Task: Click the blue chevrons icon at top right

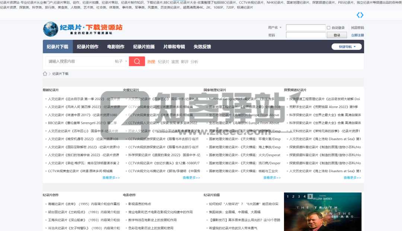Action: coord(360,15)
